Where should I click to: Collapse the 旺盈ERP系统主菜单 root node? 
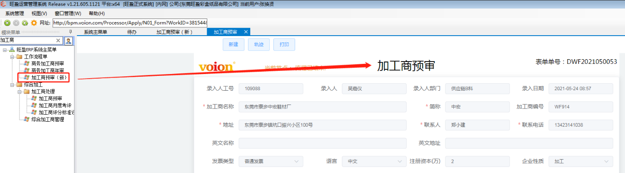tap(5, 49)
